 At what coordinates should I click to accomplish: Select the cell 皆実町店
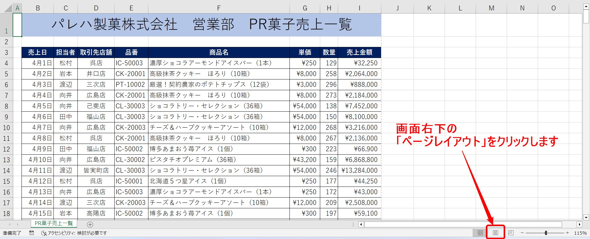(96, 171)
